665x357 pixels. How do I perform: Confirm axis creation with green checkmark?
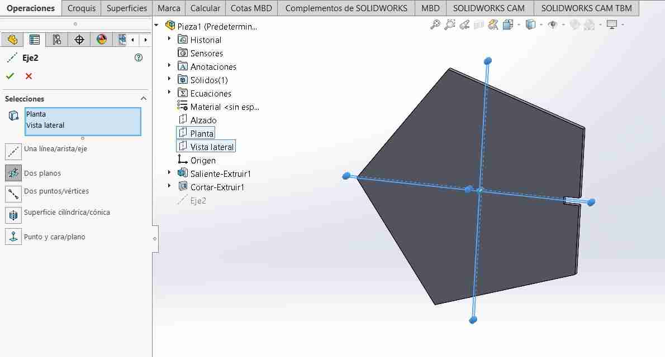9,76
